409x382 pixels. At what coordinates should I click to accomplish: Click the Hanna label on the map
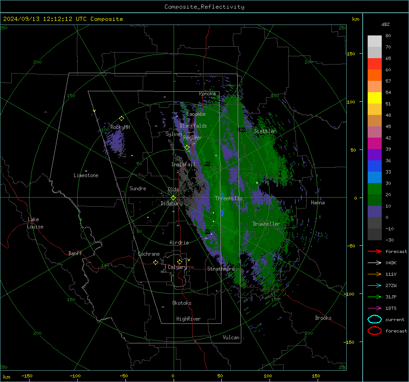(x=318, y=203)
